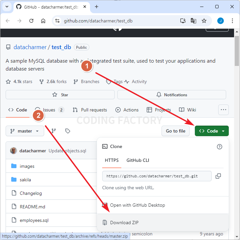Select the Code tab
This screenshot has height=240, width=240.
pyautogui.click(x=17, y=110)
